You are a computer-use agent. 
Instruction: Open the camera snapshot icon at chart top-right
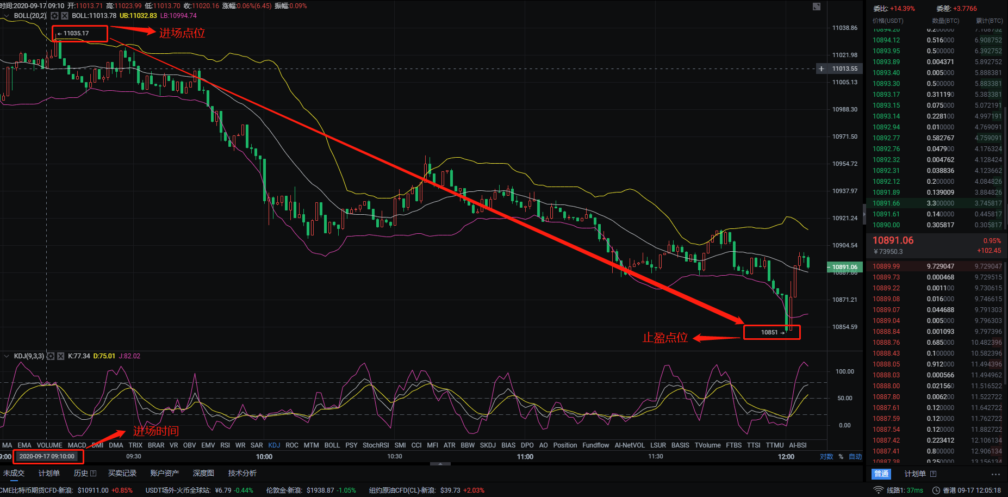click(817, 6)
